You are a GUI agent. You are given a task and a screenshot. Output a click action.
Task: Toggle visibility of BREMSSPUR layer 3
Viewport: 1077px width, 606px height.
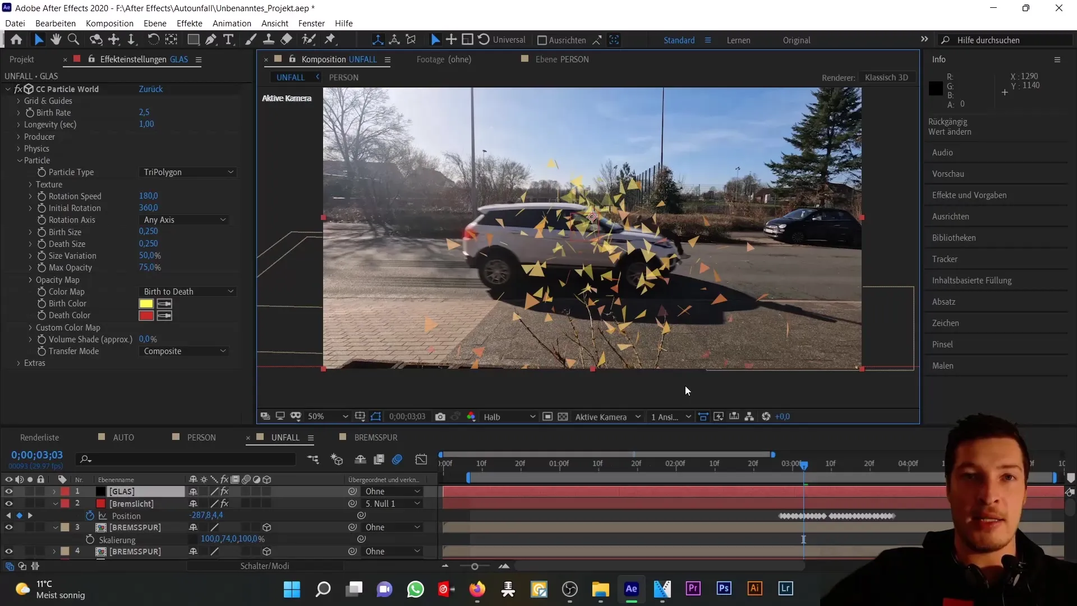coord(8,527)
